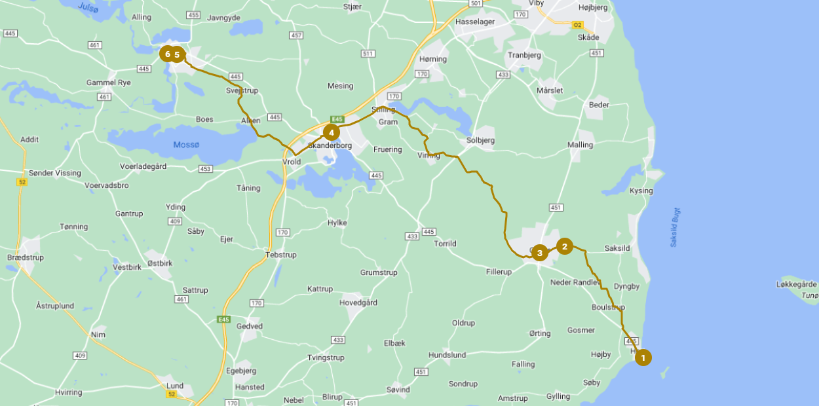Viewport: 819px width, 406px height.
Task: Click the route 451 shield near Saksild
Action: (x=556, y=208)
